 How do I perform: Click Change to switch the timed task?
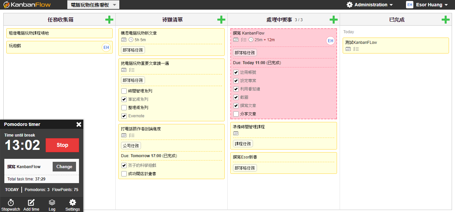click(64, 166)
